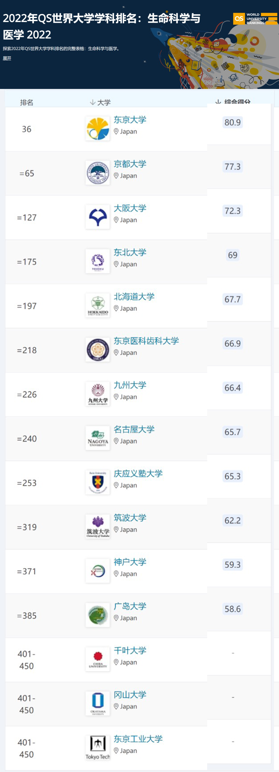This screenshot has width=279, height=772.
Task: Sort the table by 综合得分 column
Action: [234, 102]
